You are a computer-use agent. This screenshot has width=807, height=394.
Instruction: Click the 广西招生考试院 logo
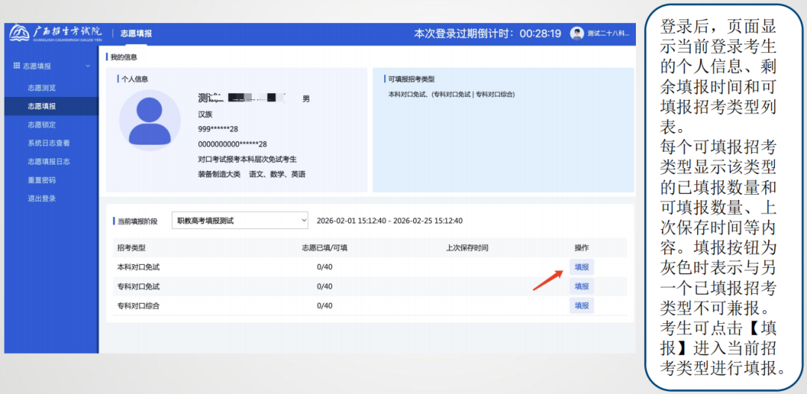(x=56, y=34)
